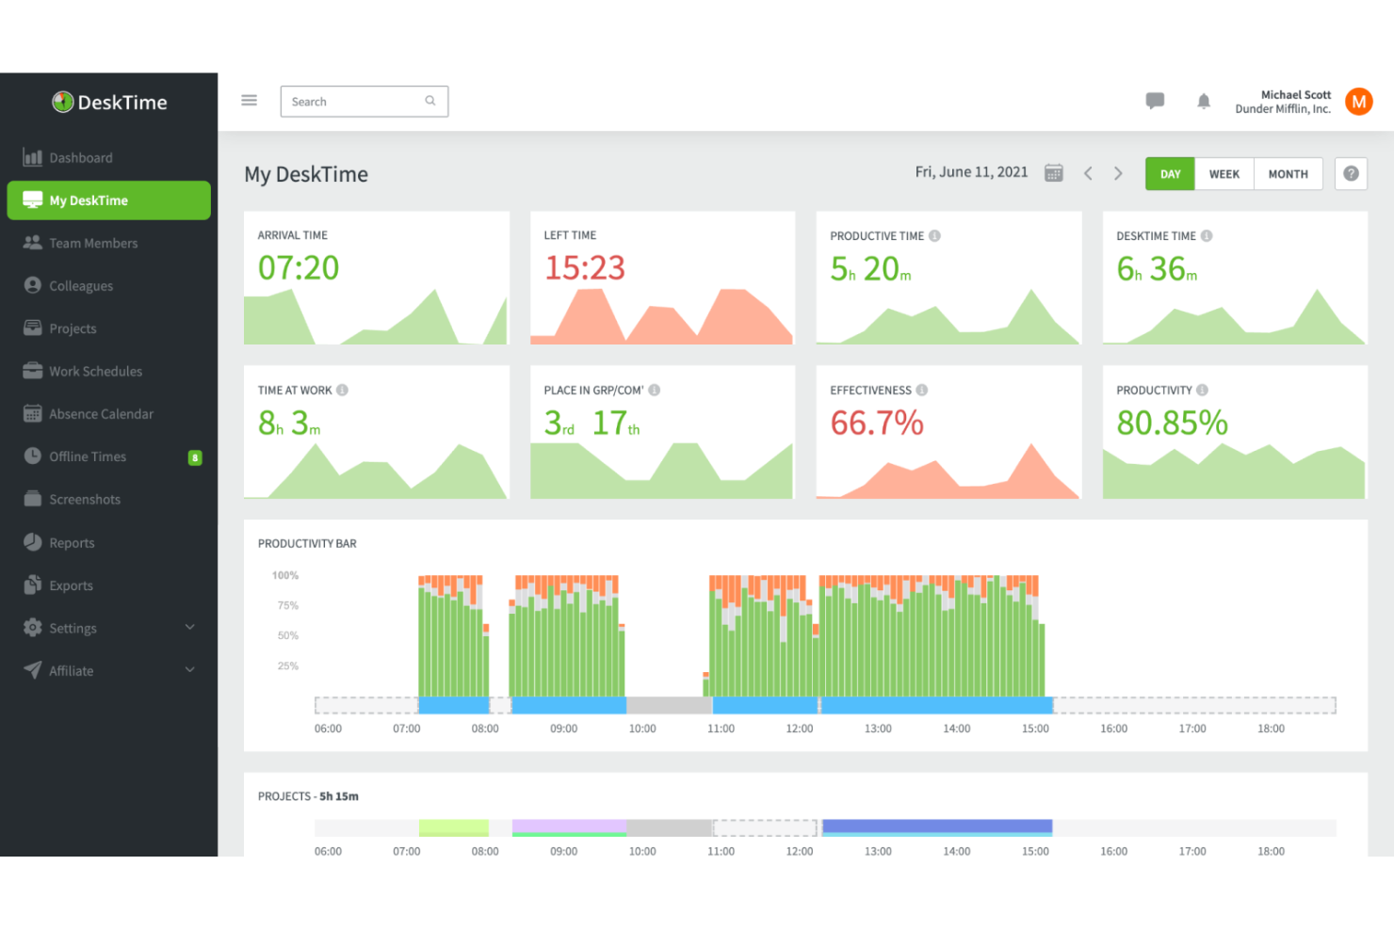Click the Colleagues person icon
This screenshot has width=1394, height=929.
tap(33, 285)
